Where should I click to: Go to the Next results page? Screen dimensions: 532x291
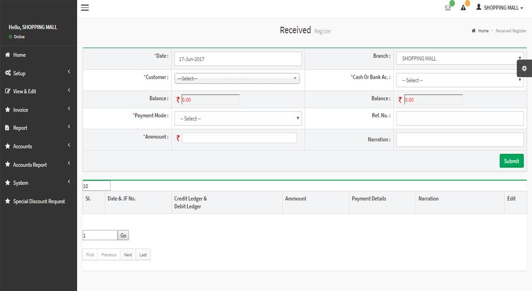click(128, 255)
